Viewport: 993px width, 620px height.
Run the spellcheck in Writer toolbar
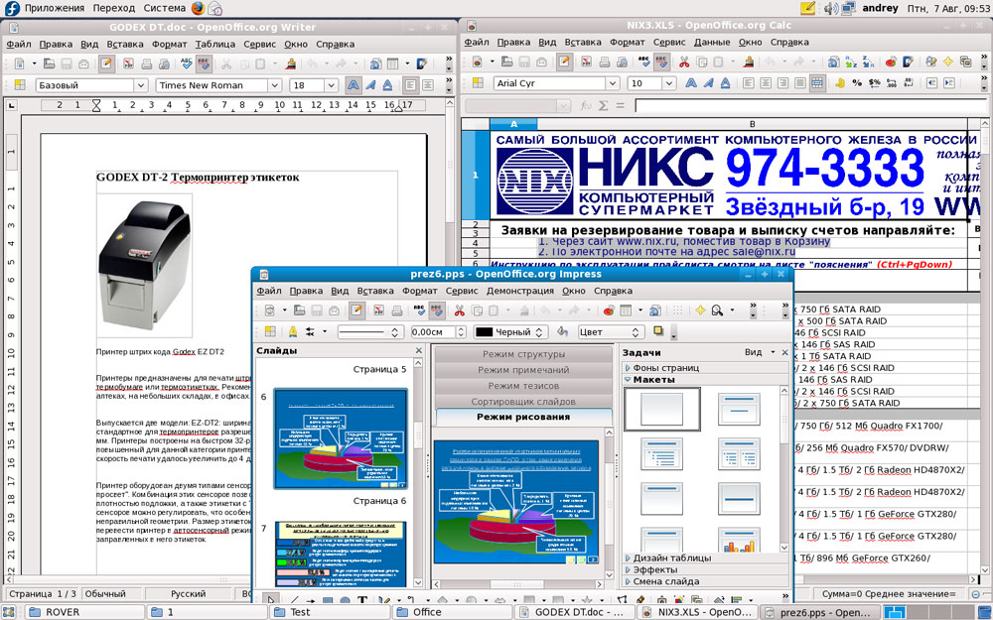(x=187, y=63)
